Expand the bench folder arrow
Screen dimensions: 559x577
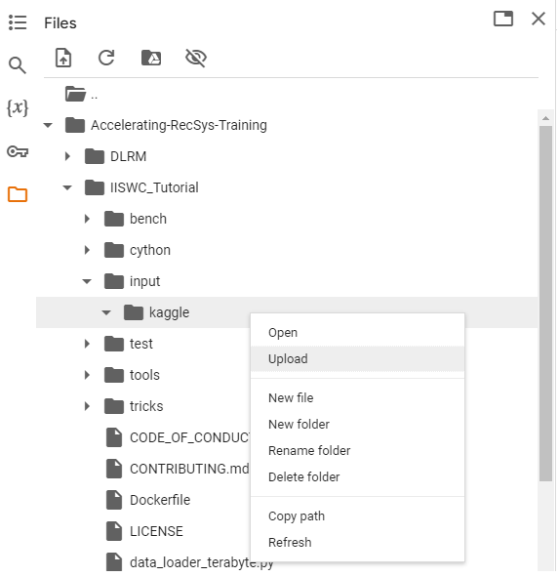(x=87, y=219)
